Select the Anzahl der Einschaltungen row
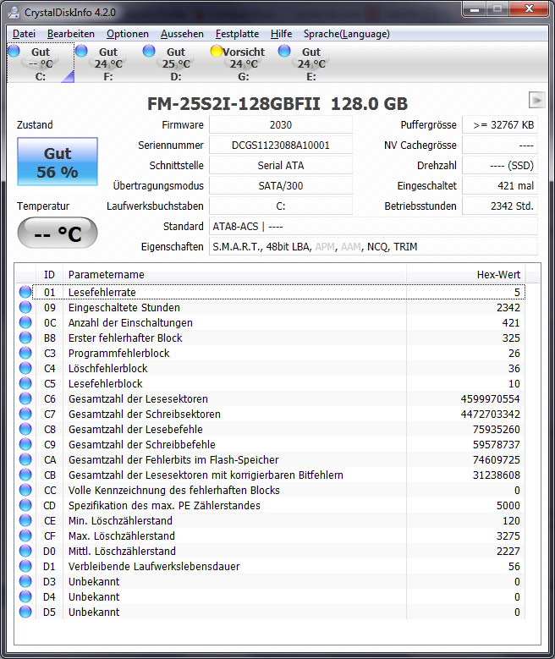This screenshot has height=659, width=555. (270, 323)
